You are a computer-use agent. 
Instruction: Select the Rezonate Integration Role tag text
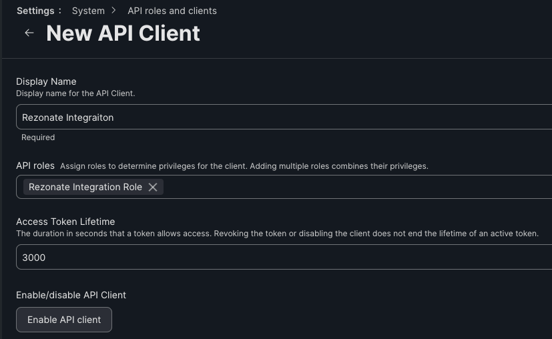(85, 187)
